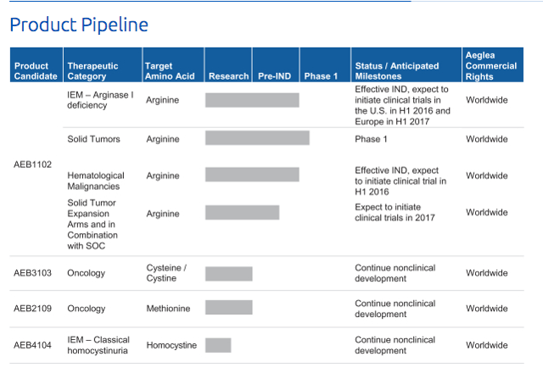Select 'IEM – Arginase I deficiency' cell

(100, 100)
